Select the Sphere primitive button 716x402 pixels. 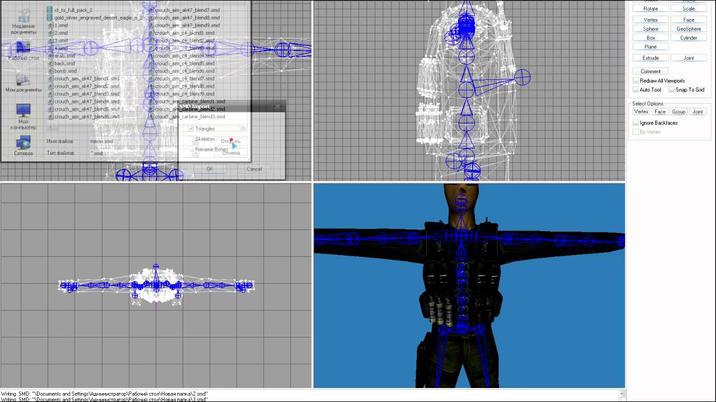tap(651, 29)
